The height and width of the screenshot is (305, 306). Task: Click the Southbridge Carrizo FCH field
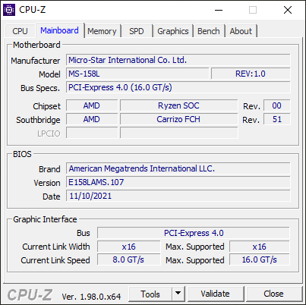(x=178, y=119)
